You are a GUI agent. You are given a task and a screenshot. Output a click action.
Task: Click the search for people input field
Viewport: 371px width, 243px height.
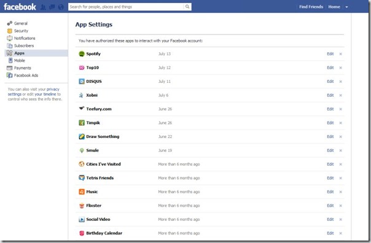point(126,7)
